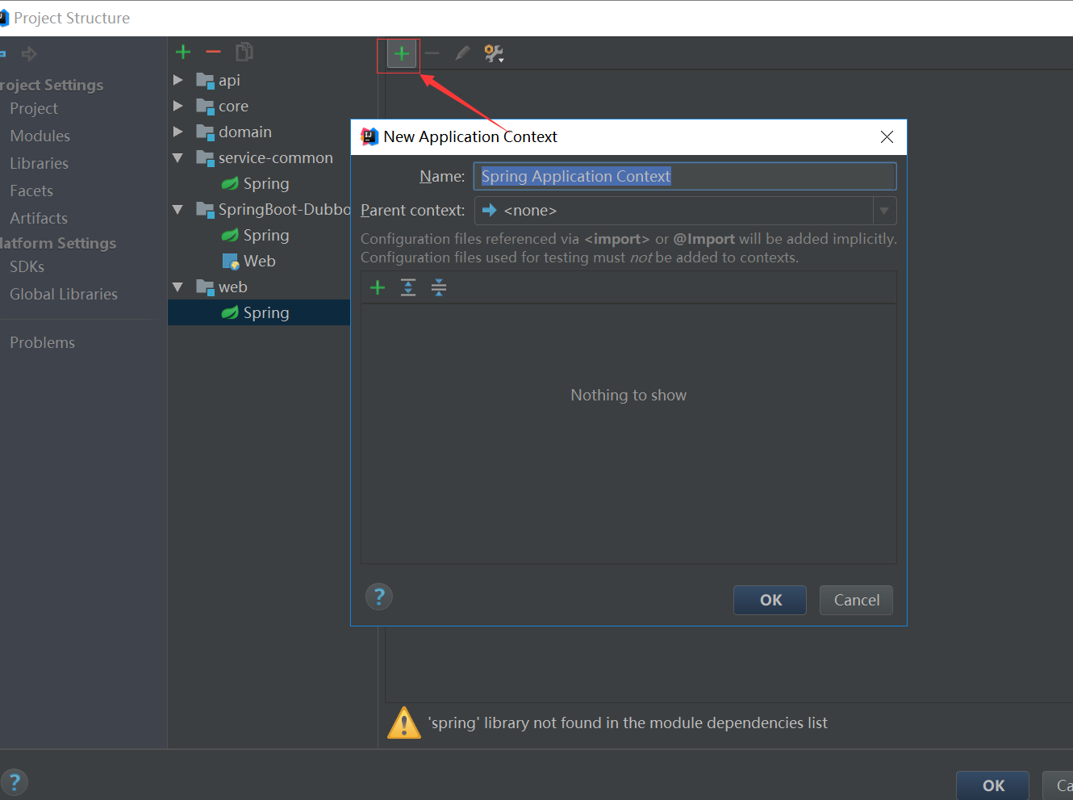1073x800 pixels.
Task: Click the green plus inside the files list
Action: coord(377,287)
